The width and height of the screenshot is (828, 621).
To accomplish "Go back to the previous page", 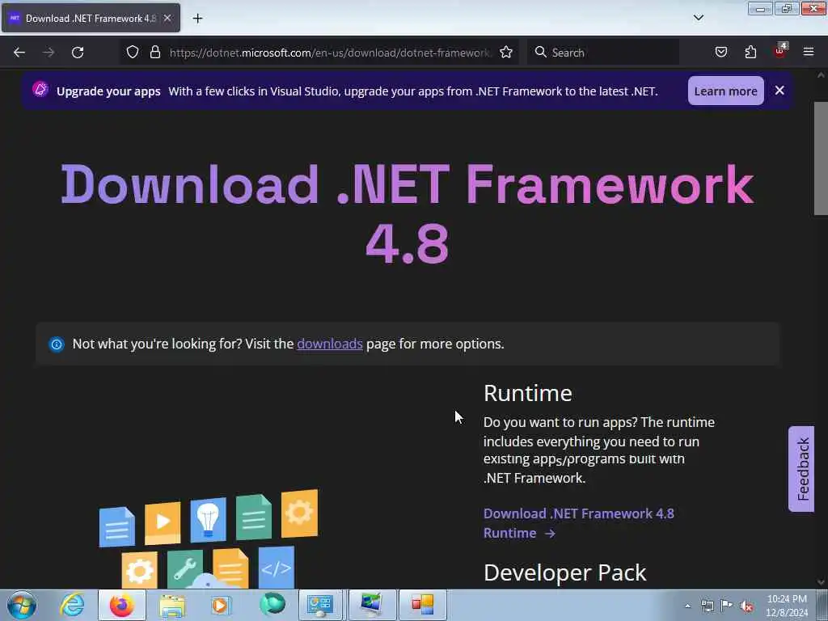I will pyautogui.click(x=19, y=53).
